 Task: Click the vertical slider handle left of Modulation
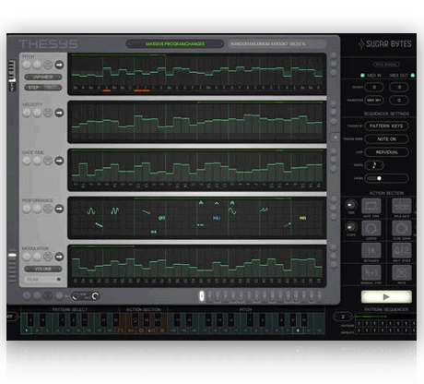coord(12,255)
